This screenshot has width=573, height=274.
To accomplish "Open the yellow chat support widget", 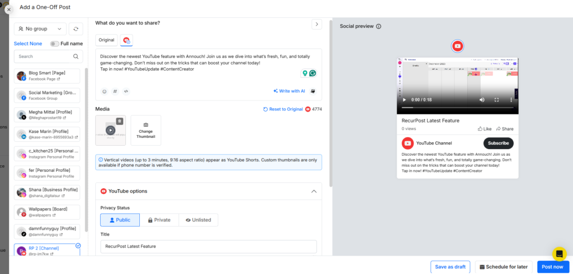I will (x=560, y=254).
